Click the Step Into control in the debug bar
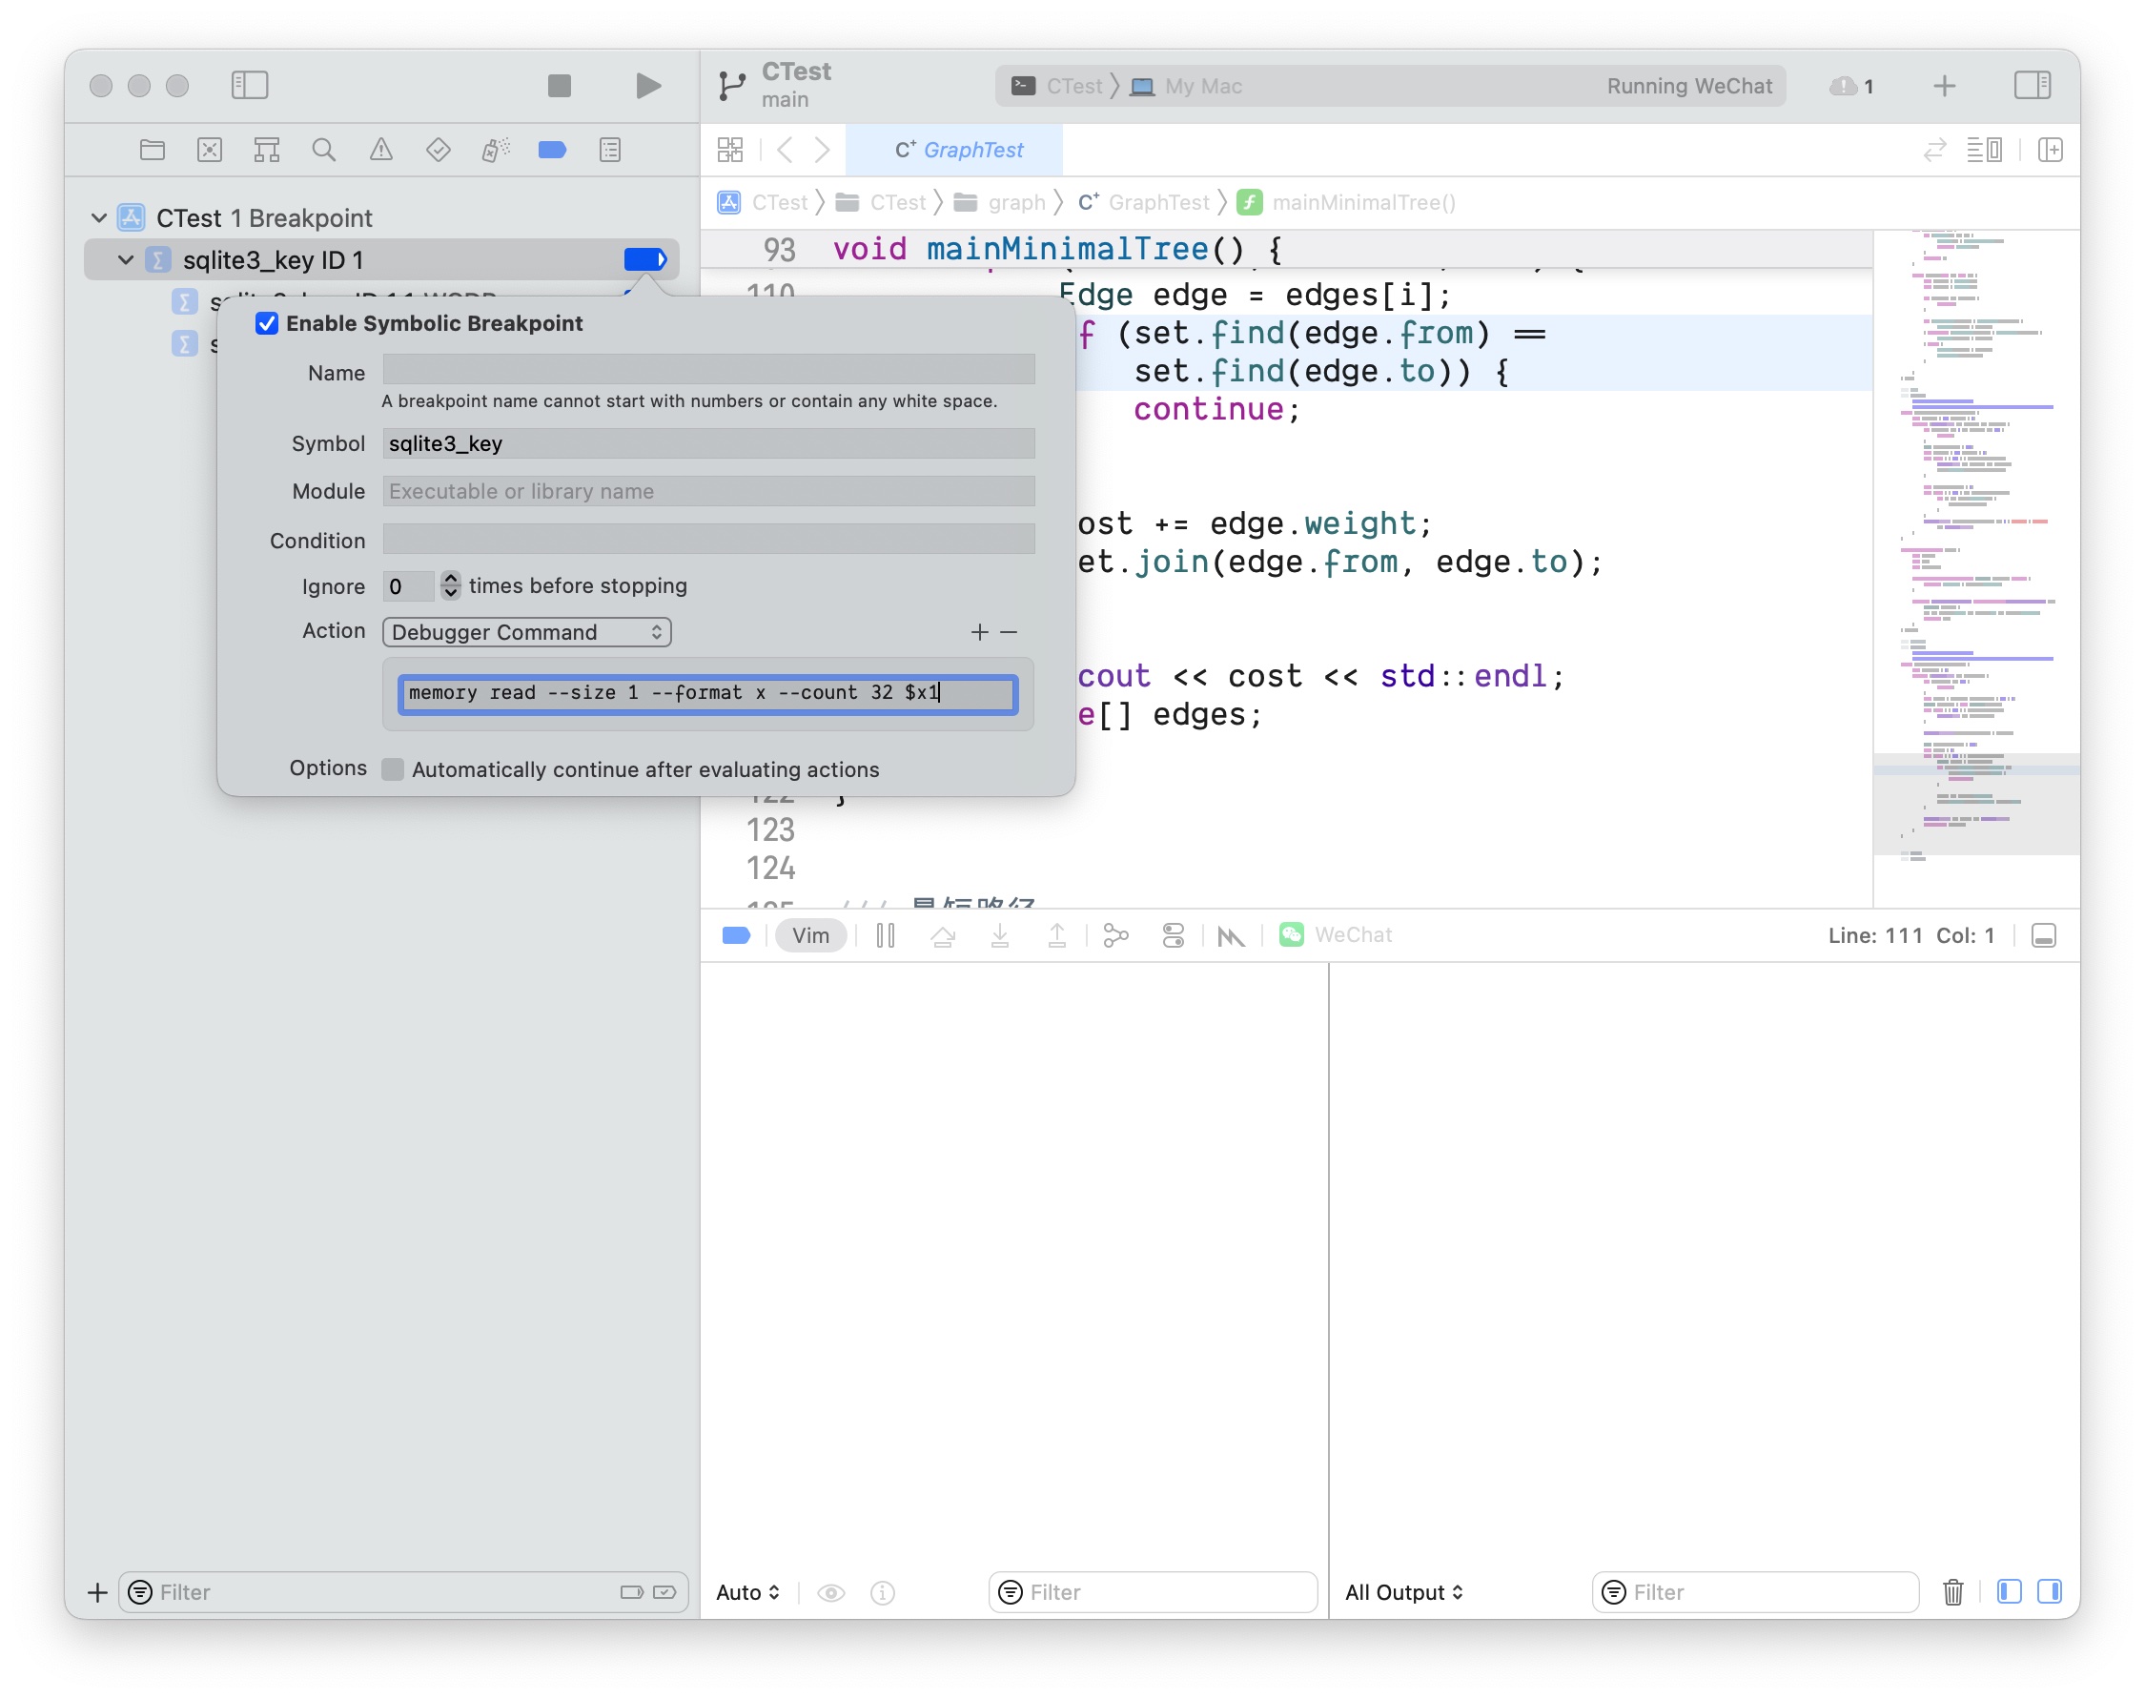The height and width of the screenshot is (1699, 2145). pyautogui.click(x=1000, y=935)
